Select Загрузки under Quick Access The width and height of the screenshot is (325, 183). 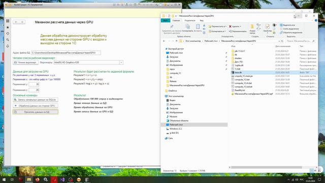click(x=174, y=57)
